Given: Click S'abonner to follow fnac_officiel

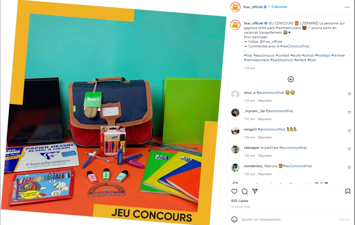Looking at the screenshot, I should click(279, 7).
